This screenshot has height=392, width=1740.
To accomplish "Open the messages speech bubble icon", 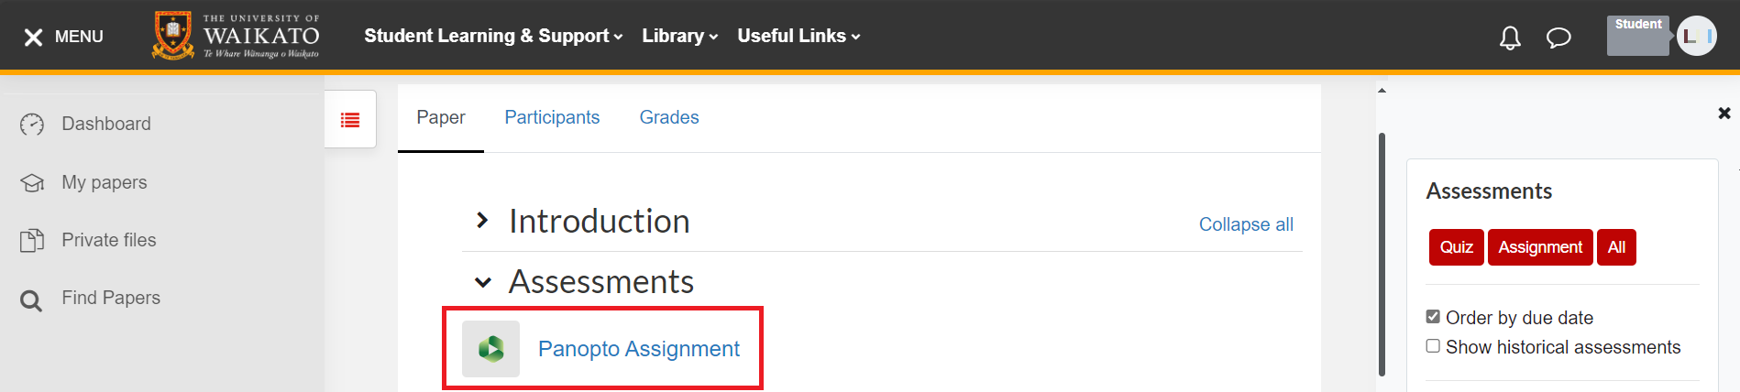I will coord(1558,38).
